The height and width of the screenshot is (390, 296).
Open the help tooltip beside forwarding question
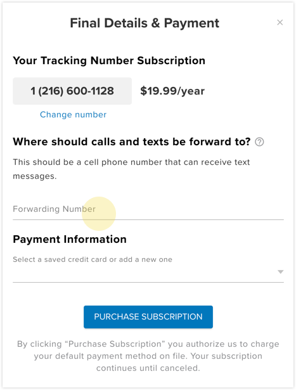click(259, 142)
